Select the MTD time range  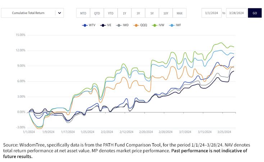click(83, 13)
